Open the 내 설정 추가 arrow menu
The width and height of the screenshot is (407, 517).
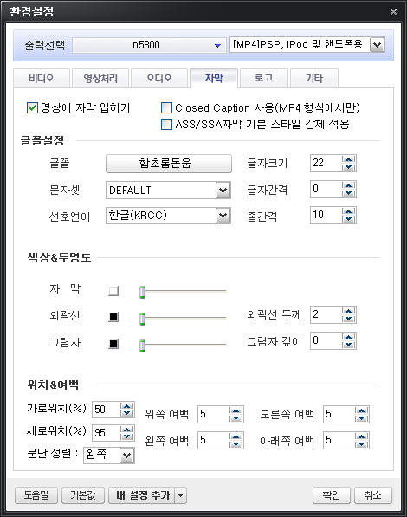point(180,494)
